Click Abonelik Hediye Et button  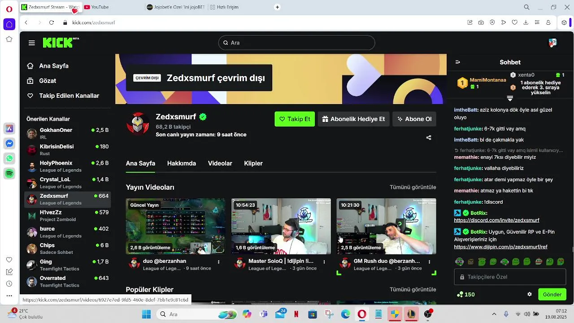[x=353, y=119]
